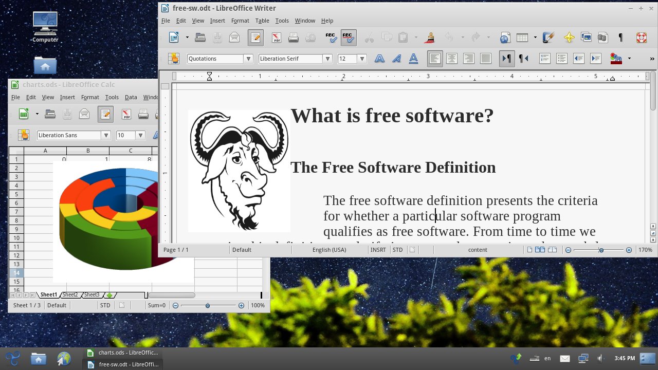
Task: Toggle Numbering On/Off in Writer
Action: click(x=545, y=59)
